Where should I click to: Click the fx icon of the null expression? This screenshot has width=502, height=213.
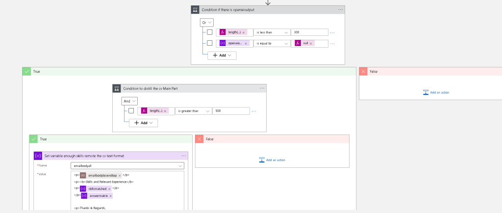pos(298,43)
